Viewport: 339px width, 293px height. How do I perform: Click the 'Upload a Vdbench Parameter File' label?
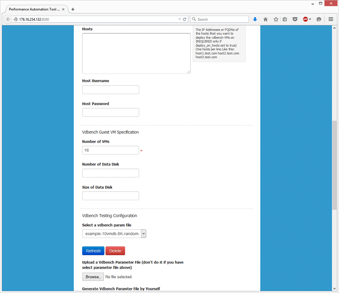point(133,265)
